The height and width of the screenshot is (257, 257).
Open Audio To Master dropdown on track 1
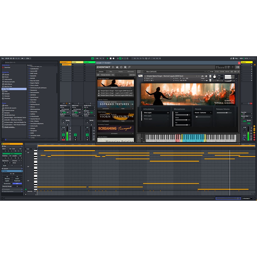(x=66, y=116)
